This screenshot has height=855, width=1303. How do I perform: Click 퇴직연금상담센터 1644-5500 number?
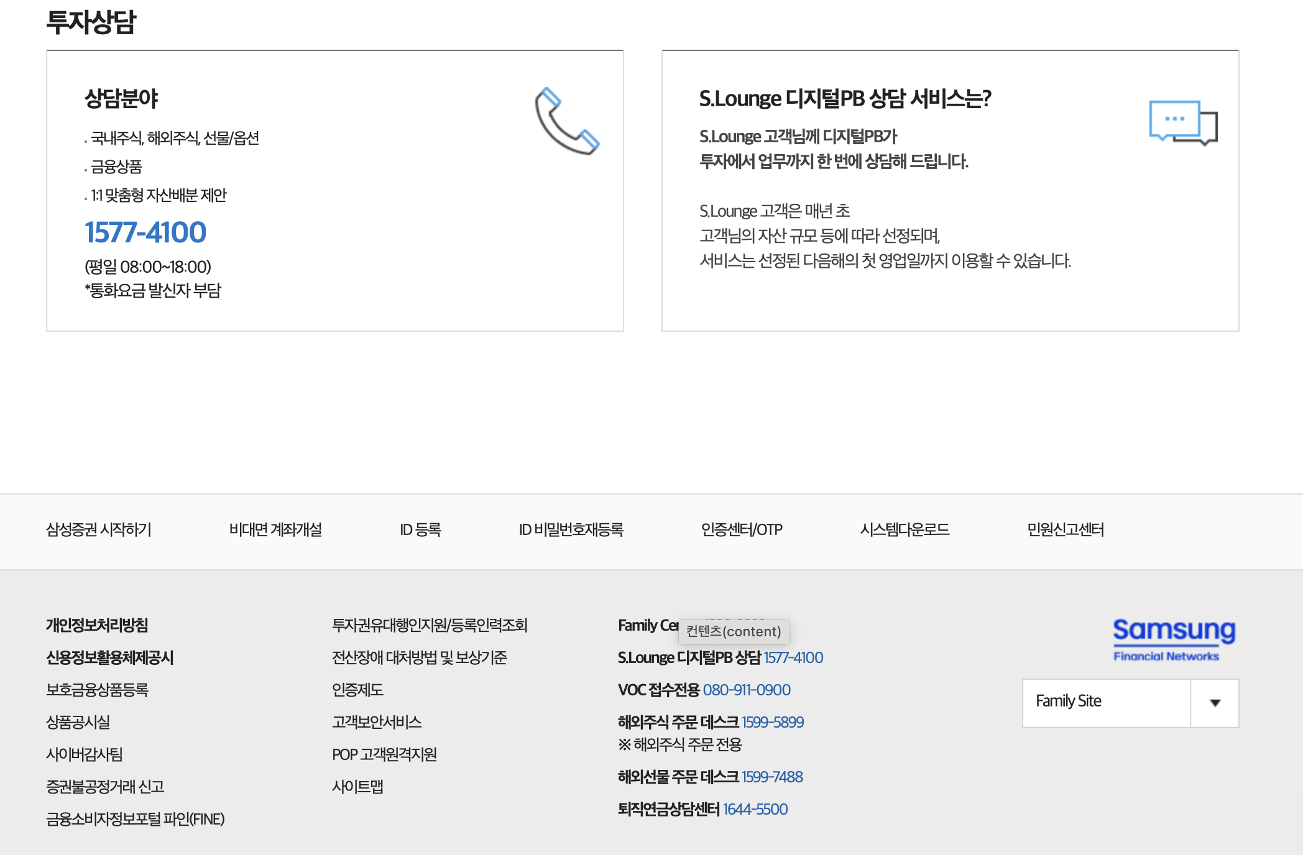pyautogui.click(x=755, y=810)
